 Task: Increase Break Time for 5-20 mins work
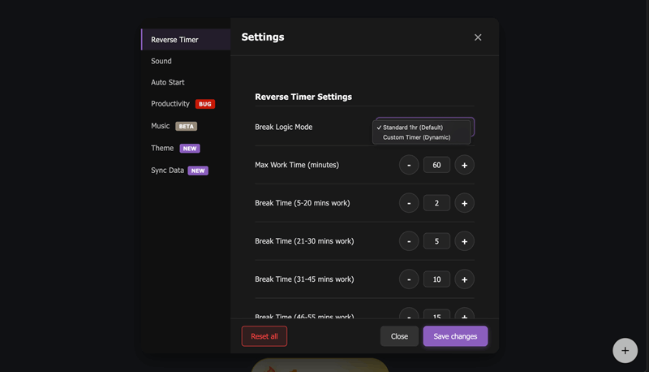(464, 203)
